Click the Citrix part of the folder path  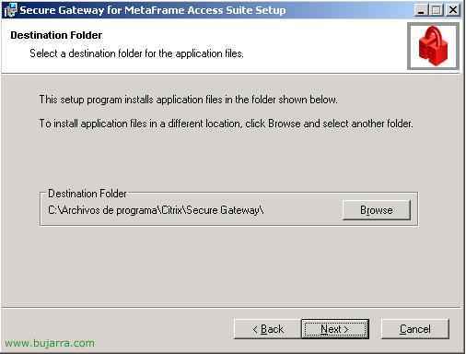coord(171,210)
